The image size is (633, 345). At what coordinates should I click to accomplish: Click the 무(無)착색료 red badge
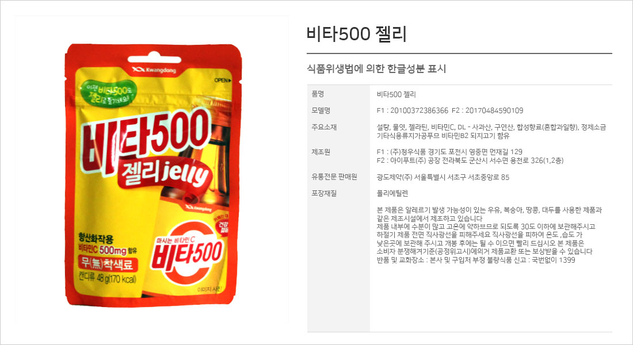click(x=108, y=263)
